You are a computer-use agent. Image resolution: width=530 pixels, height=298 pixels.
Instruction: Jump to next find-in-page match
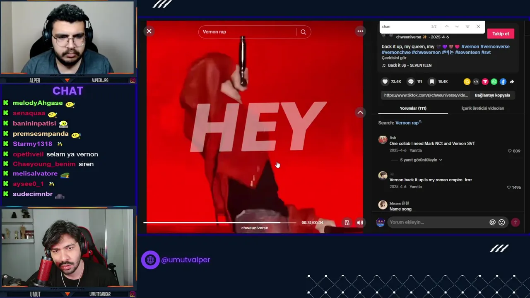457,26
